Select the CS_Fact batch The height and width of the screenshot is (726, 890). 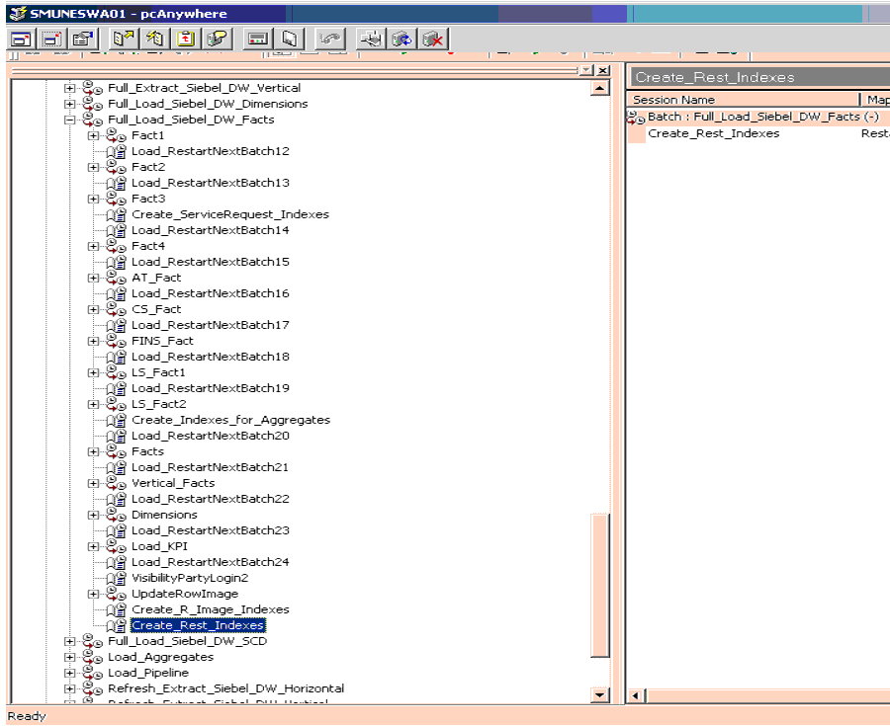pyautogui.click(x=156, y=309)
